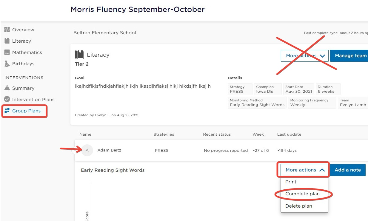Click the Add a note button

347,170
